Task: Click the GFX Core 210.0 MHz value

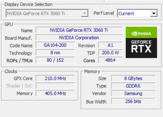Action: pyautogui.click(x=55, y=78)
